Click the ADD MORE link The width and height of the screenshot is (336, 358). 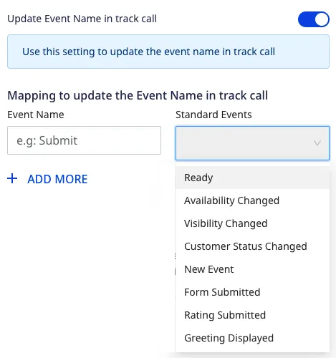coord(57,179)
